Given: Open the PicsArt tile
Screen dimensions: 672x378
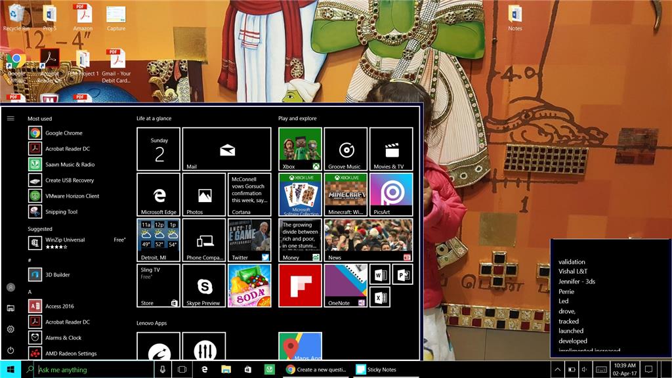Looking at the screenshot, I should pyautogui.click(x=391, y=194).
